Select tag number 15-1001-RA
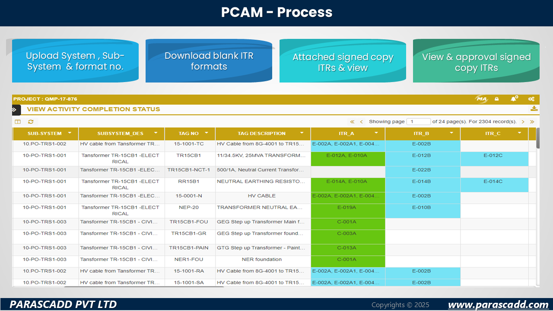This screenshot has width=553, height=311. pos(189,271)
